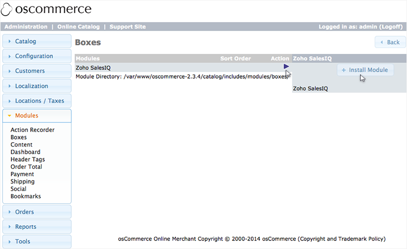Open Boxes modules in sidebar
The image size is (407, 249).
18,137
